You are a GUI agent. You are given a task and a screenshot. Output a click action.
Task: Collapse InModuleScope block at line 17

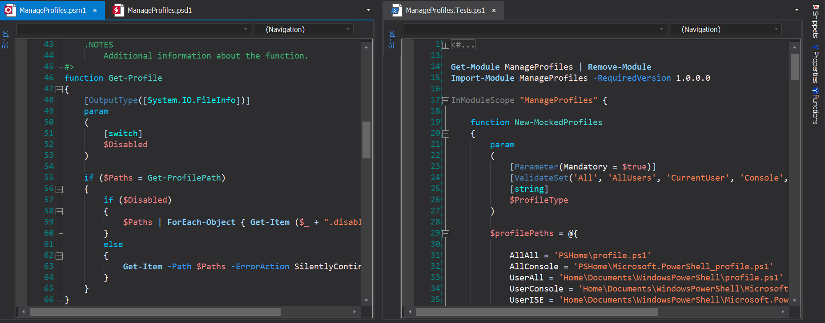click(446, 100)
